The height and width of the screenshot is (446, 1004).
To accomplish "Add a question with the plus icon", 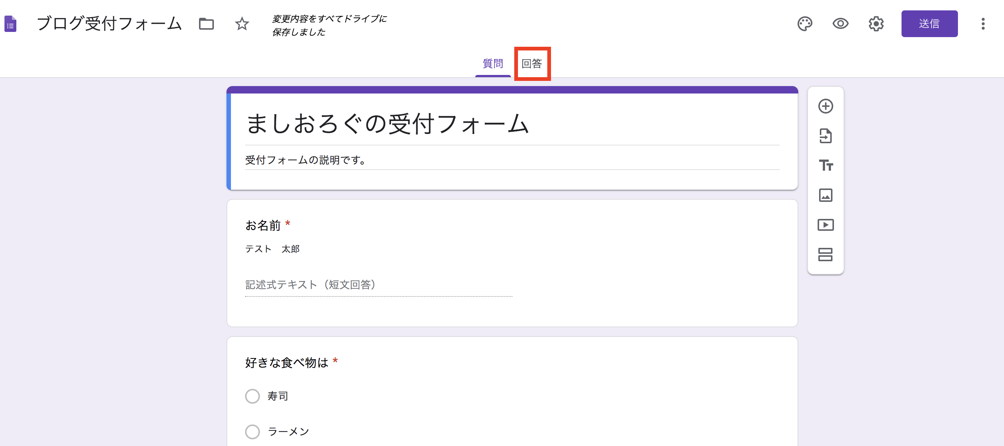I will click(x=825, y=106).
